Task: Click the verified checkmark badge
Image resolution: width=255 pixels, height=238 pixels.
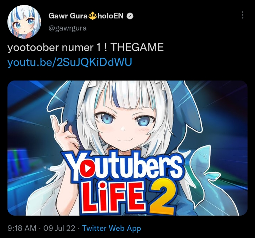Action: (x=130, y=16)
